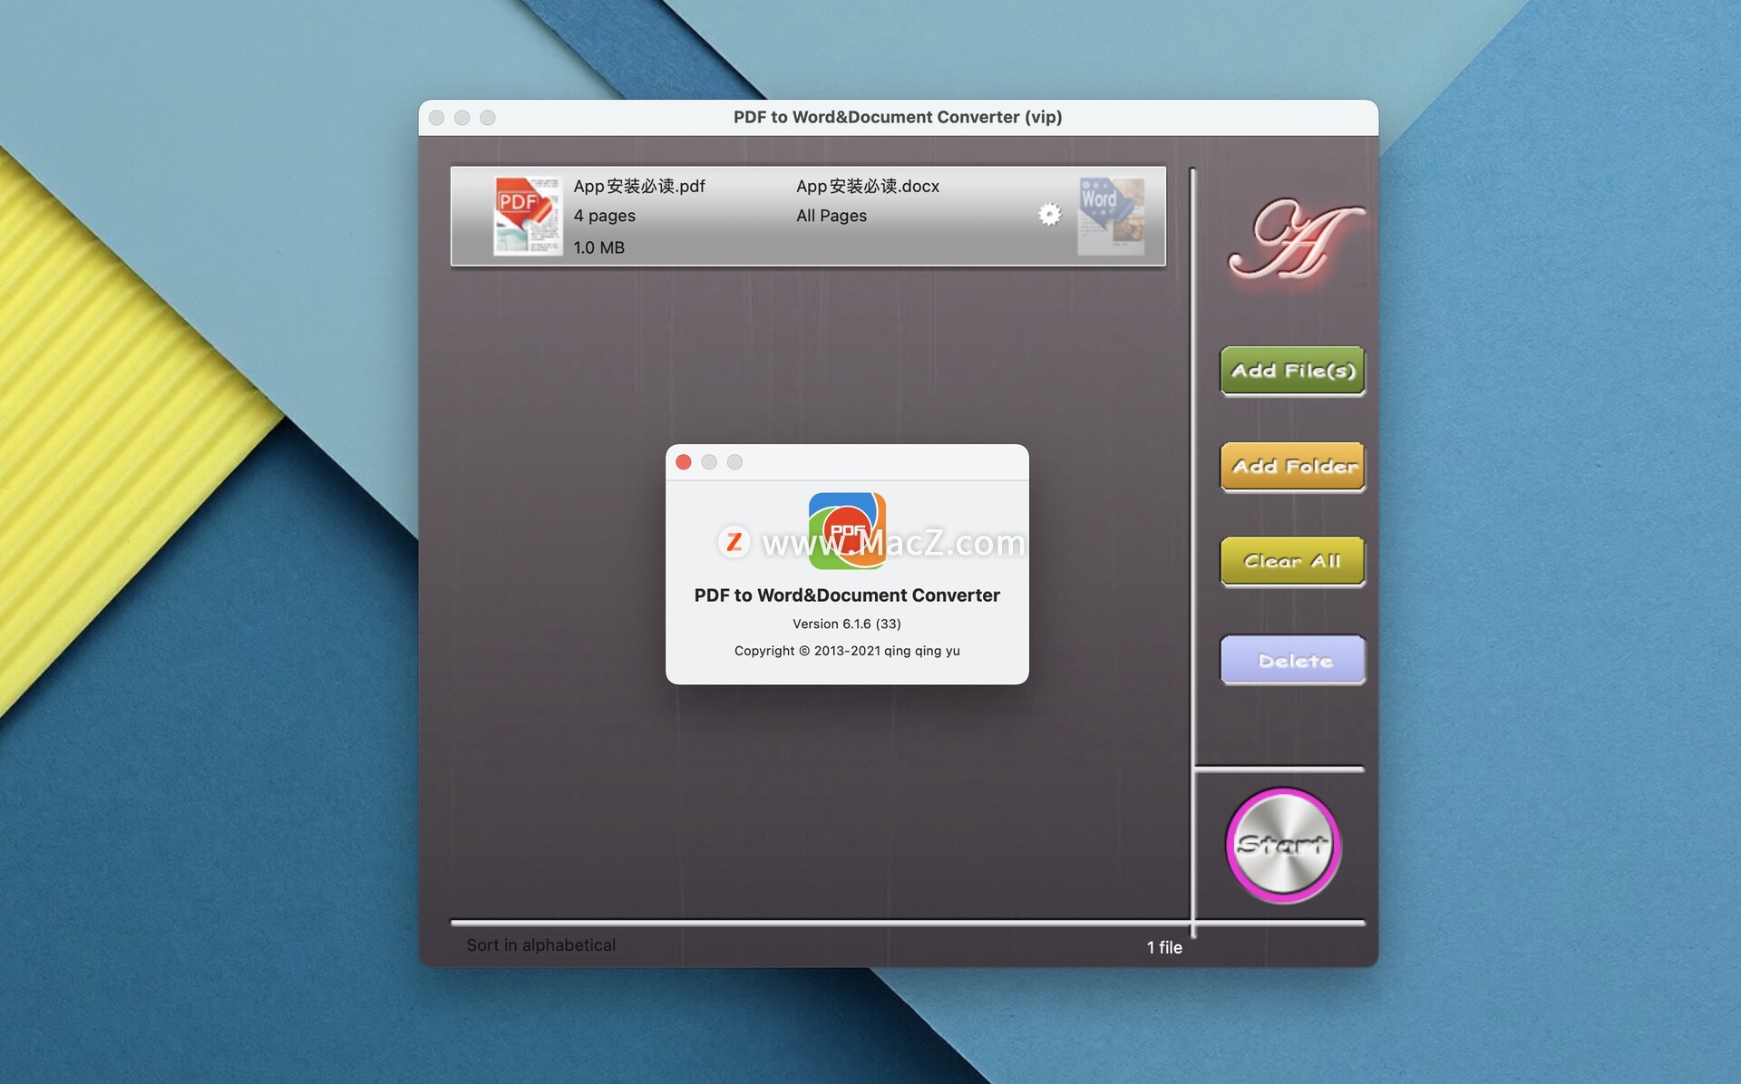Viewport: 1741px width, 1084px height.
Task: Click Sort in alphabetical label
Action: 540,945
